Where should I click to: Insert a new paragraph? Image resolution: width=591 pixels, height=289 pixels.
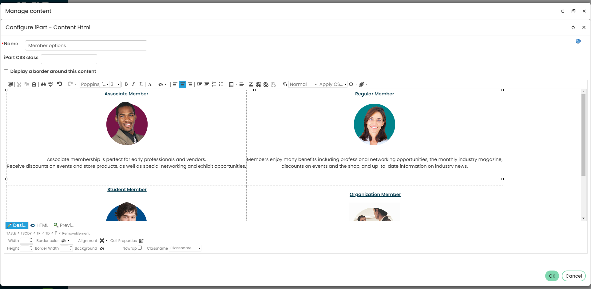(x=285, y=84)
